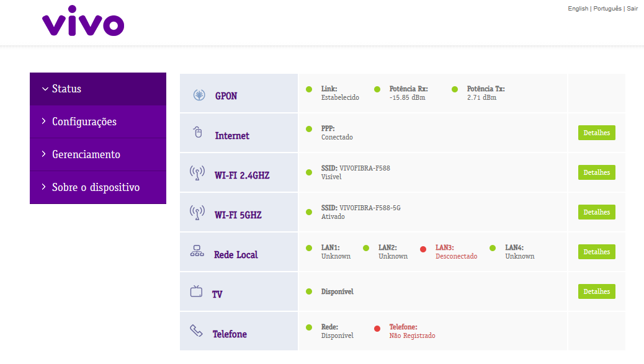Select the Telefone row label

(x=230, y=334)
